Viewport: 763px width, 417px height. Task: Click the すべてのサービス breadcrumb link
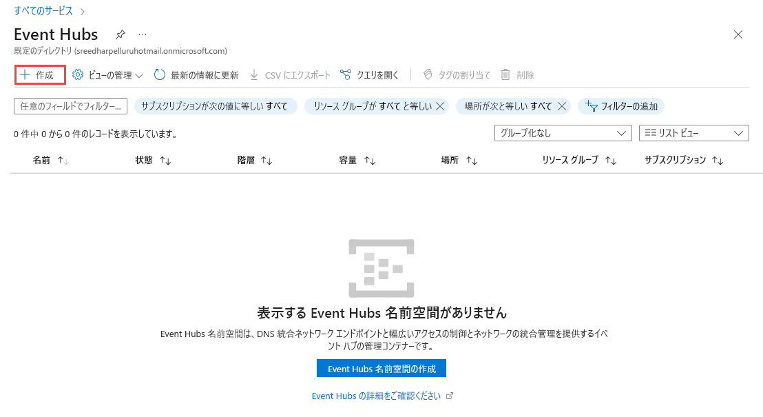(43, 11)
